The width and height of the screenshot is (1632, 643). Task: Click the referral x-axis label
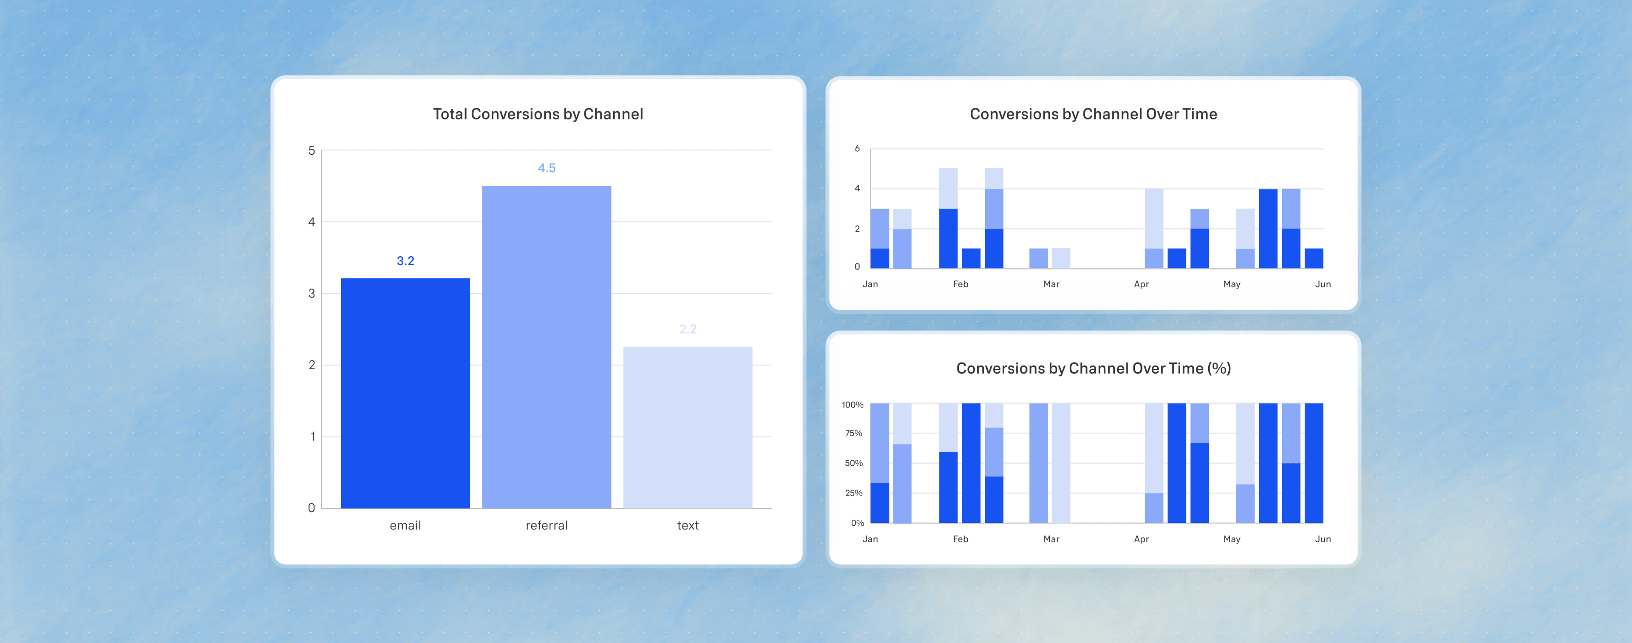[x=546, y=525]
